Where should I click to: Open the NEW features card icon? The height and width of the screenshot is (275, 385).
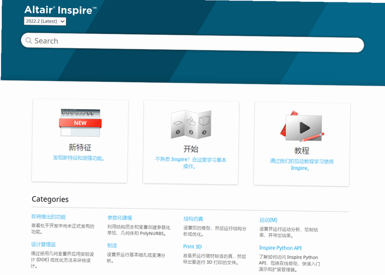[x=80, y=123]
